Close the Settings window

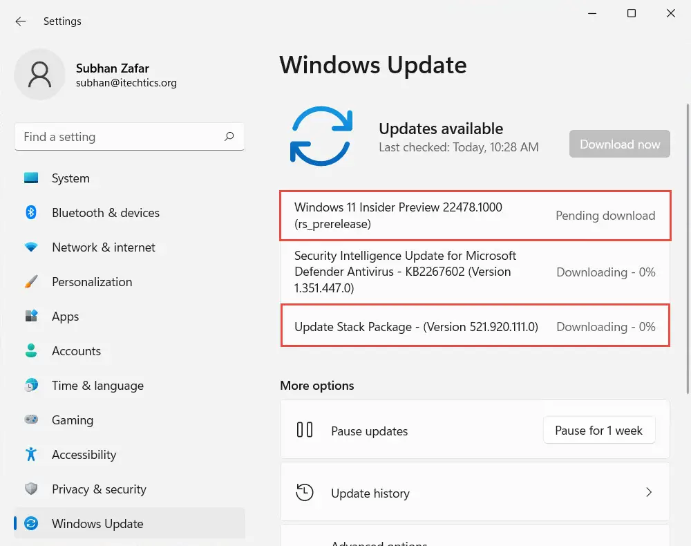[671, 13]
